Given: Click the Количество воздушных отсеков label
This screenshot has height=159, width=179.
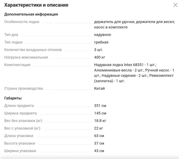Looking at the screenshot, I should pos(33,50).
